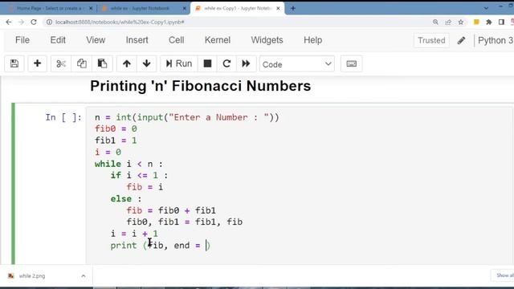514x289 pixels.
Task: Click the In [ ]: cell prompt
Action: tap(63, 117)
